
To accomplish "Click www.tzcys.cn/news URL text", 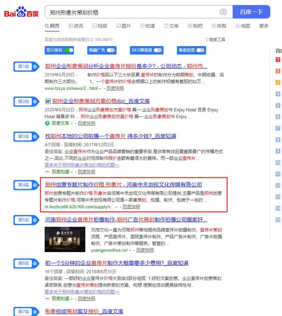I will point(71,88).
